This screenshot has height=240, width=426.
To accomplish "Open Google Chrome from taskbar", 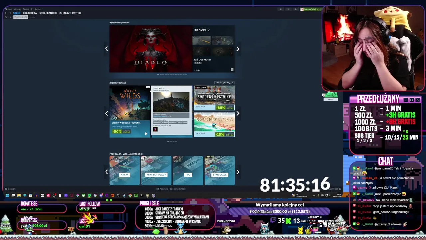I will point(130,195).
